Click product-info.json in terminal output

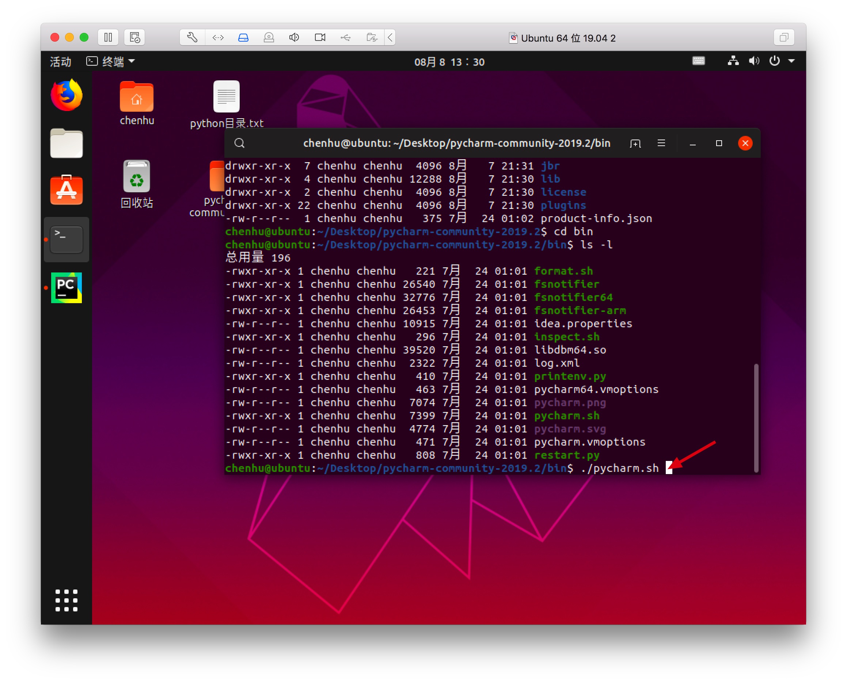click(x=596, y=218)
